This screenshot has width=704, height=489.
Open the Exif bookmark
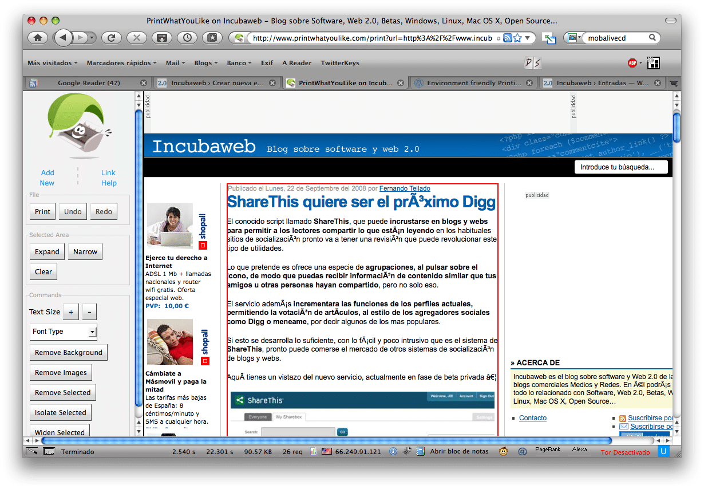point(267,63)
